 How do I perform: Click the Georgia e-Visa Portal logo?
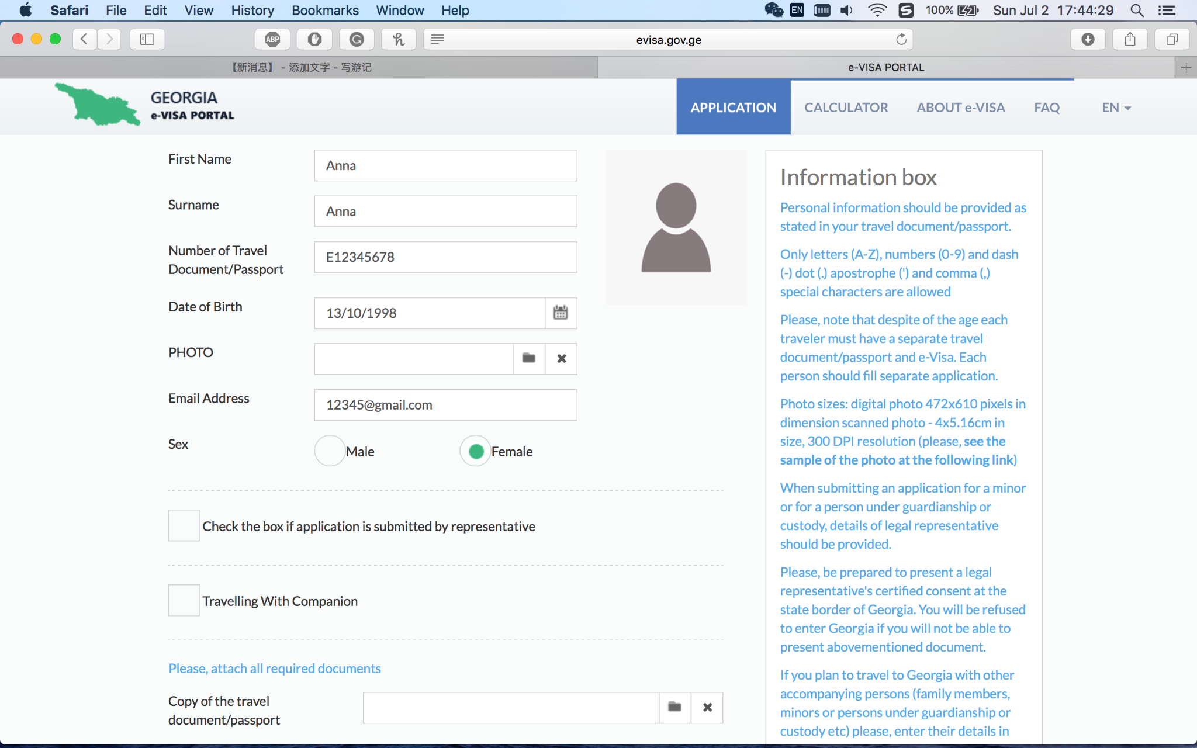point(144,105)
